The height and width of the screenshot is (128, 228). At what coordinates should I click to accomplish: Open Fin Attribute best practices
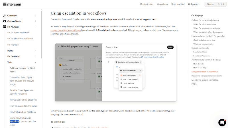coord(23,112)
